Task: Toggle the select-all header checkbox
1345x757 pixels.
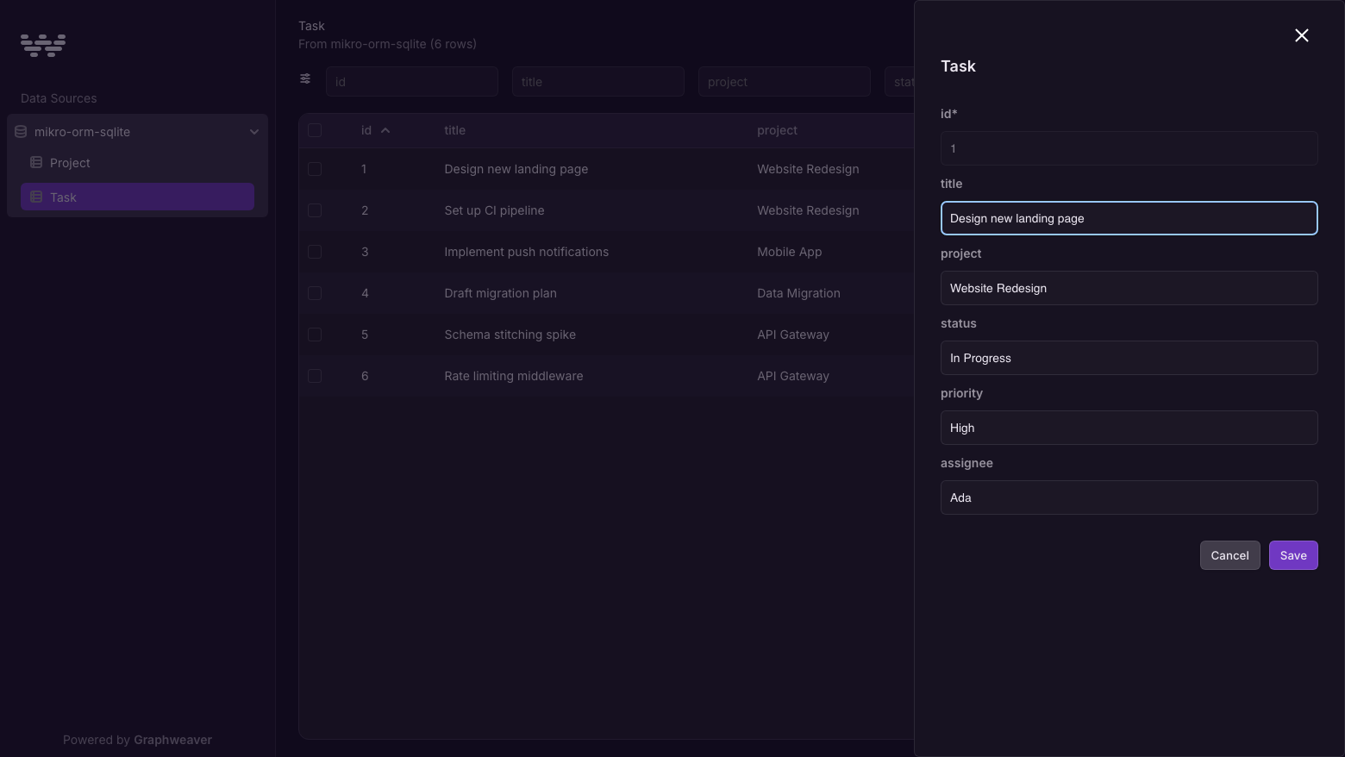Action: pyautogui.click(x=315, y=130)
